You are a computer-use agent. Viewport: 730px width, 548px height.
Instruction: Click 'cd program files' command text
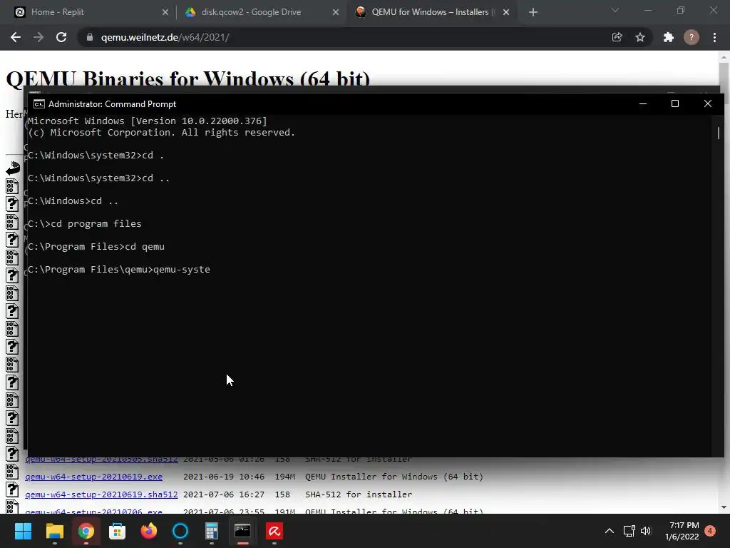click(x=96, y=223)
